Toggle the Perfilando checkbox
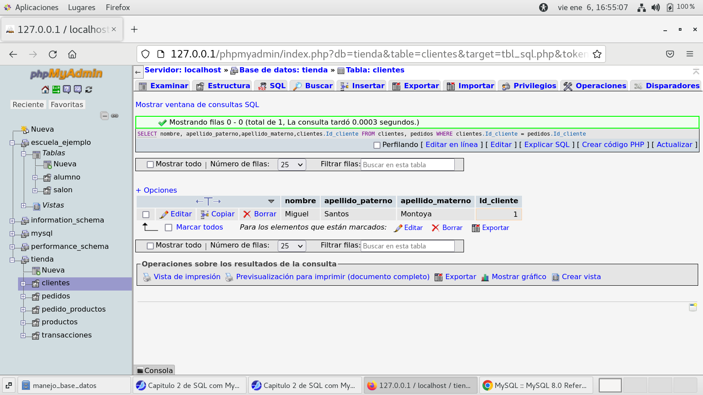Image resolution: width=703 pixels, height=395 pixels. coord(377,145)
